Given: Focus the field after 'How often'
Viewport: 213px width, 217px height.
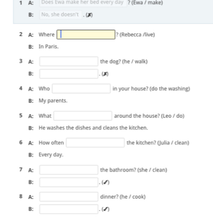Looking at the screenshot, I should (x=95, y=142).
